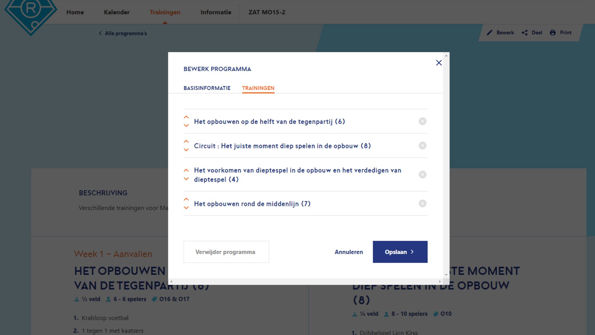The width and height of the screenshot is (595, 335).
Task: Switch to the Basisinformatie tab
Action: [x=207, y=88]
